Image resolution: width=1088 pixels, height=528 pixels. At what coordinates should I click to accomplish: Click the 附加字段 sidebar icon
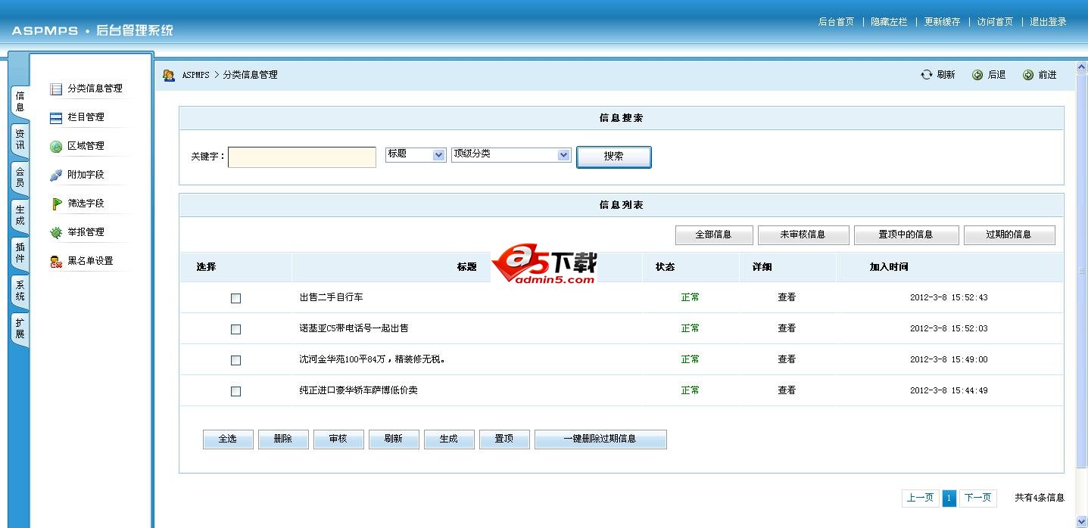coord(56,175)
